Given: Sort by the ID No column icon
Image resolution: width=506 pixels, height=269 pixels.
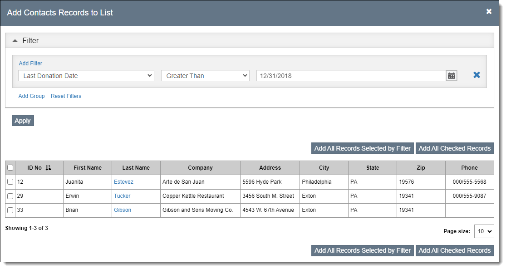Looking at the screenshot, I should tap(49, 168).
